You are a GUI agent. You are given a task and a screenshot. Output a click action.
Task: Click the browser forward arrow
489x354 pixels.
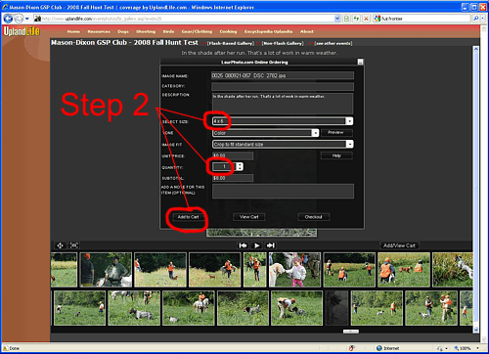pyautogui.click(x=19, y=19)
